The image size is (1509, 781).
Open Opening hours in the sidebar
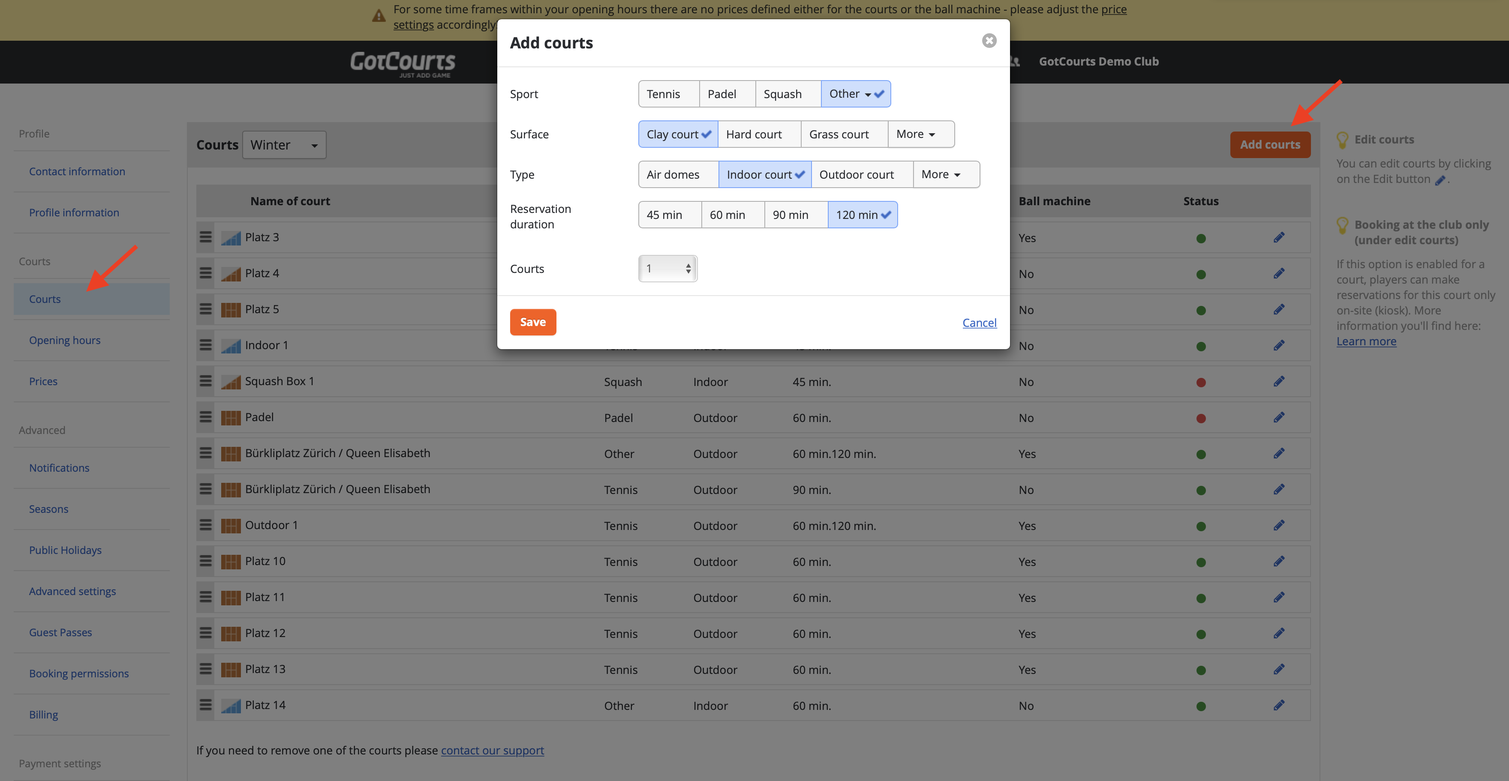point(64,340)
